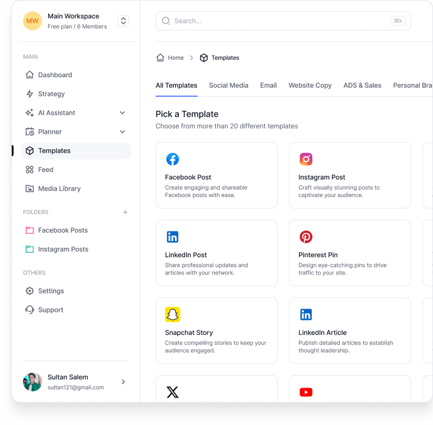The width and height of the screenshot is (433, 425).
Task: Expand the AI Assistant submenu
Action: [122, 113]
